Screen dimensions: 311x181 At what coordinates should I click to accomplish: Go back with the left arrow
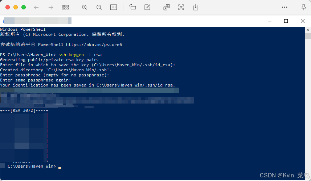coord(36,8)
